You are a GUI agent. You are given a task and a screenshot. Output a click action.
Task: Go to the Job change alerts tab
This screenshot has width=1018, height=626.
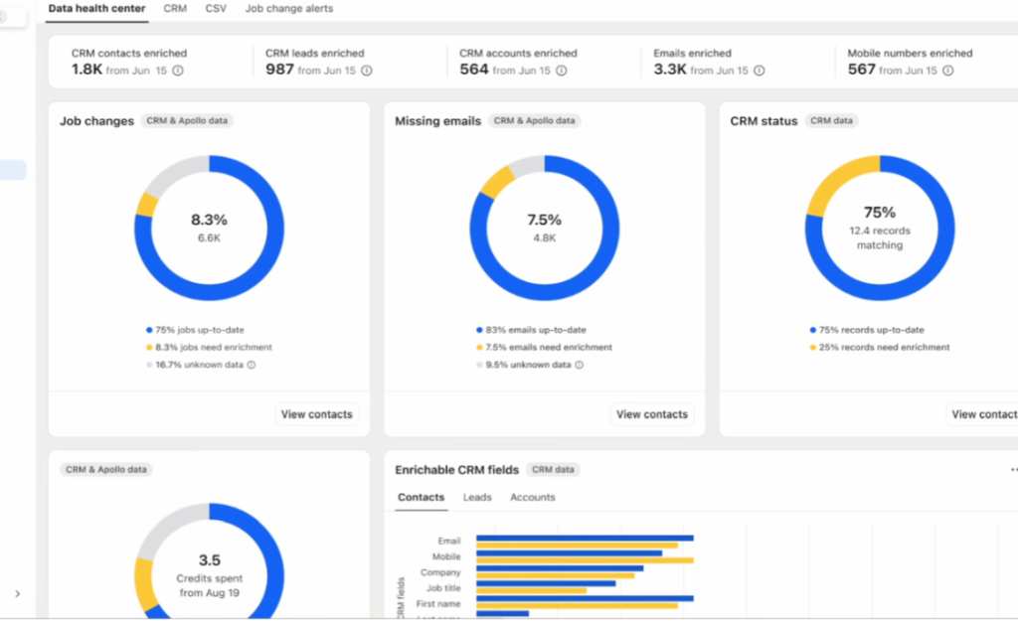(288, 8)
